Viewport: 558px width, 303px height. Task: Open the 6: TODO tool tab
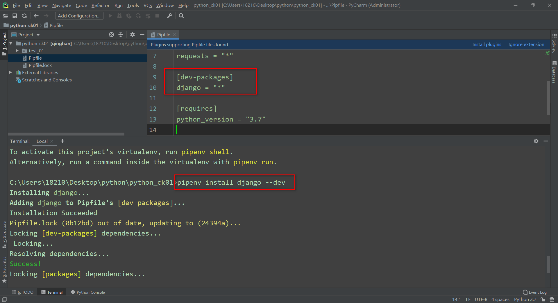pos(23,292)
